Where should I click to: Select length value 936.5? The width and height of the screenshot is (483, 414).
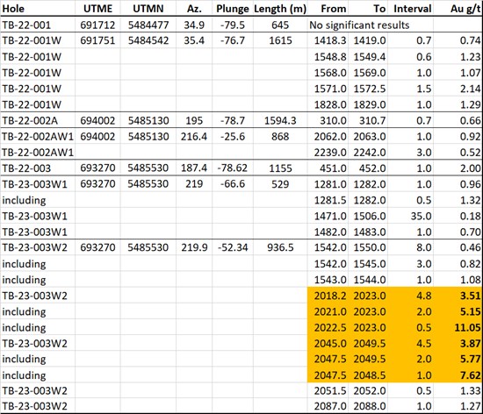(x=280, y=247)
